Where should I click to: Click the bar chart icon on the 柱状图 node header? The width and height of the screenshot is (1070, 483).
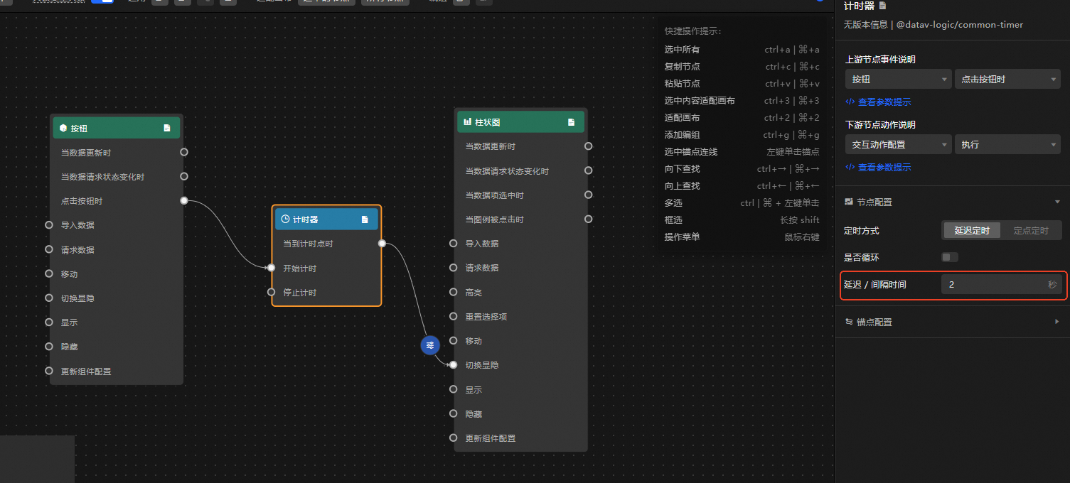click(x=468, y=122)
